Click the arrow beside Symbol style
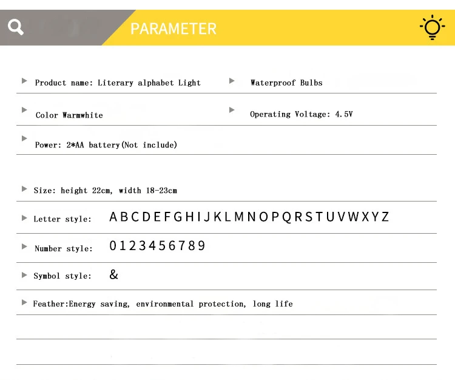Image resolution: width=455 pixels, height=380 pixels. coord(24,275)
